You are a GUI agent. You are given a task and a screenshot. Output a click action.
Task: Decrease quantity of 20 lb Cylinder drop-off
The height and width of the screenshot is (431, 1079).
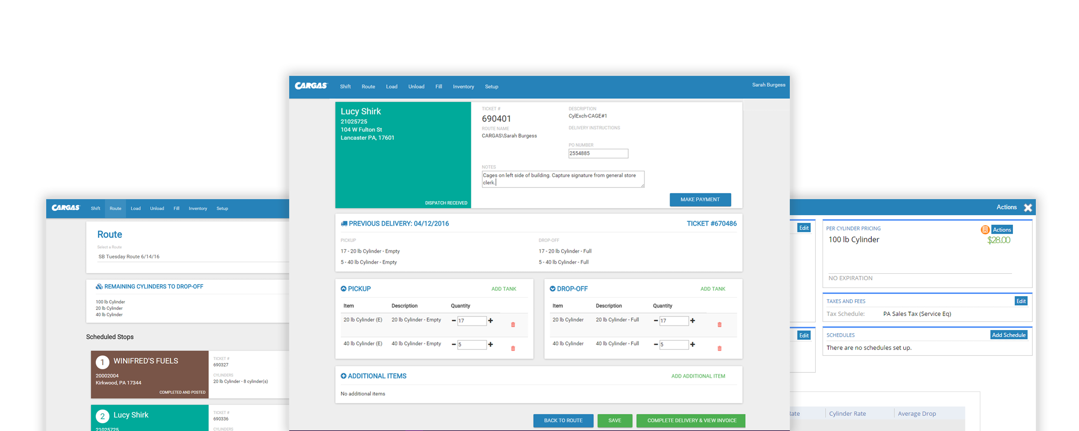tap(656, 321)
